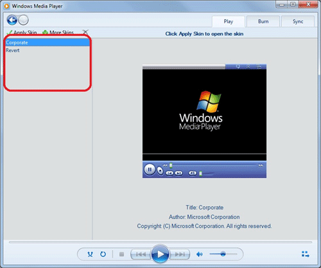321x268 pixels.
Task: Select the Corporate skin in the list
Action: click(48, 42)
